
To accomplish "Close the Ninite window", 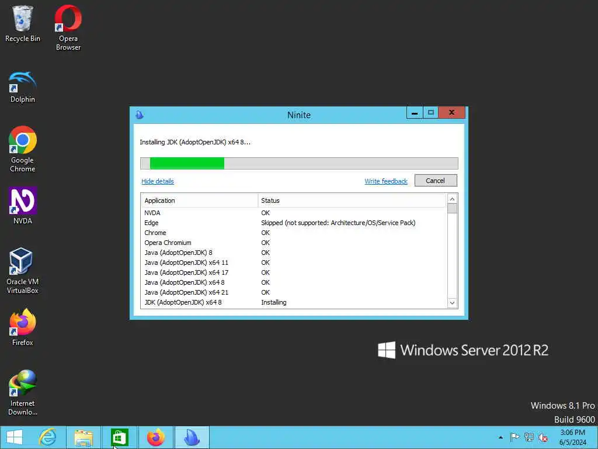I will [451, 113].
